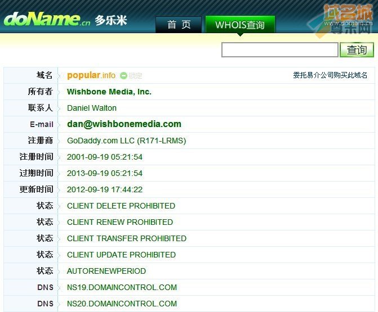This screenshot has width=378, height=312.
Task: Click the green lock status icon beside popular.info
Action: click(123, 75)
